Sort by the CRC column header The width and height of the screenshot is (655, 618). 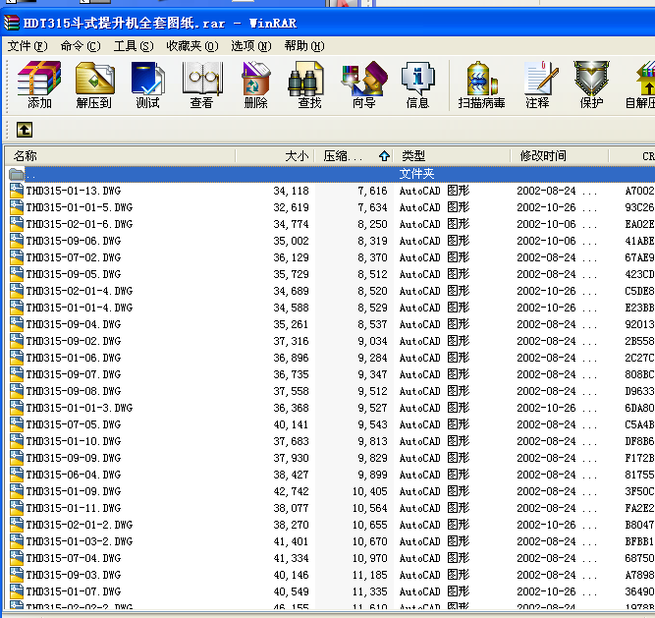632,156
